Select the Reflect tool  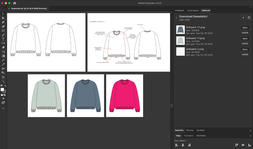click(3, 43)
